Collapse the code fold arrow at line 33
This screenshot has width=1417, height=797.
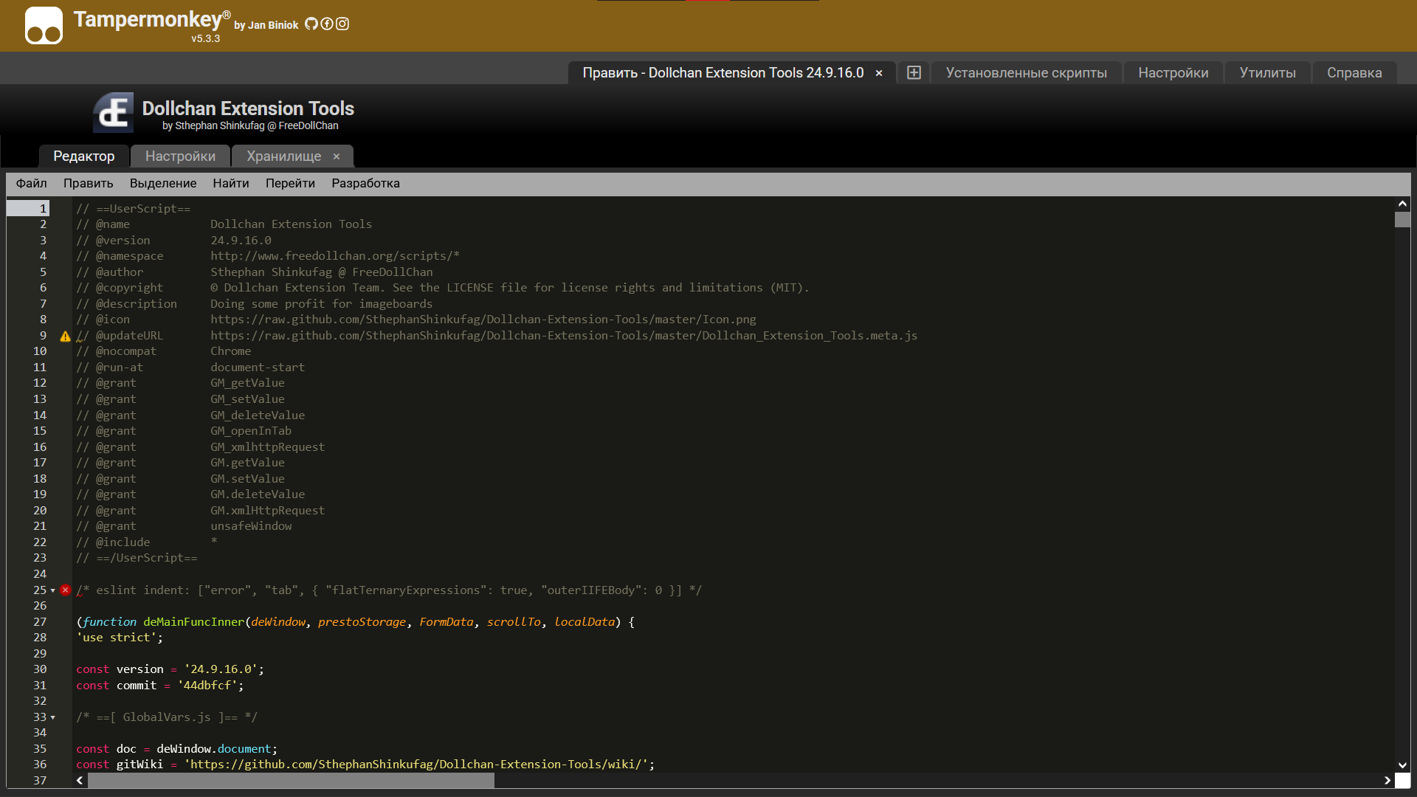[52, 718]
